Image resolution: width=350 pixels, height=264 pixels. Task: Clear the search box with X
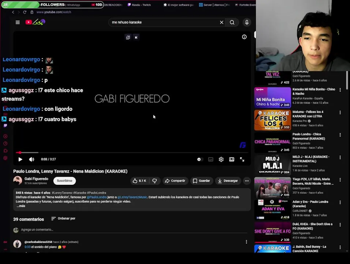[221, 22]
